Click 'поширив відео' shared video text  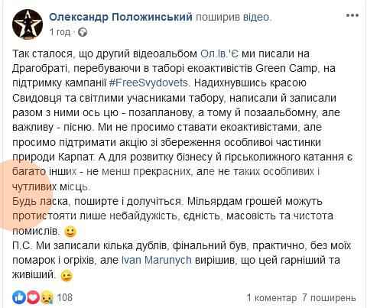232,17
